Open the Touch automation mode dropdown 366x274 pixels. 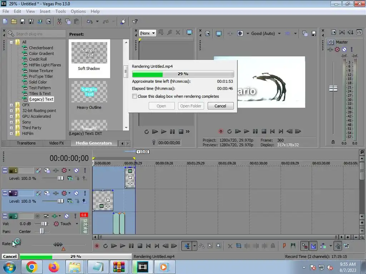pos(77,224)
